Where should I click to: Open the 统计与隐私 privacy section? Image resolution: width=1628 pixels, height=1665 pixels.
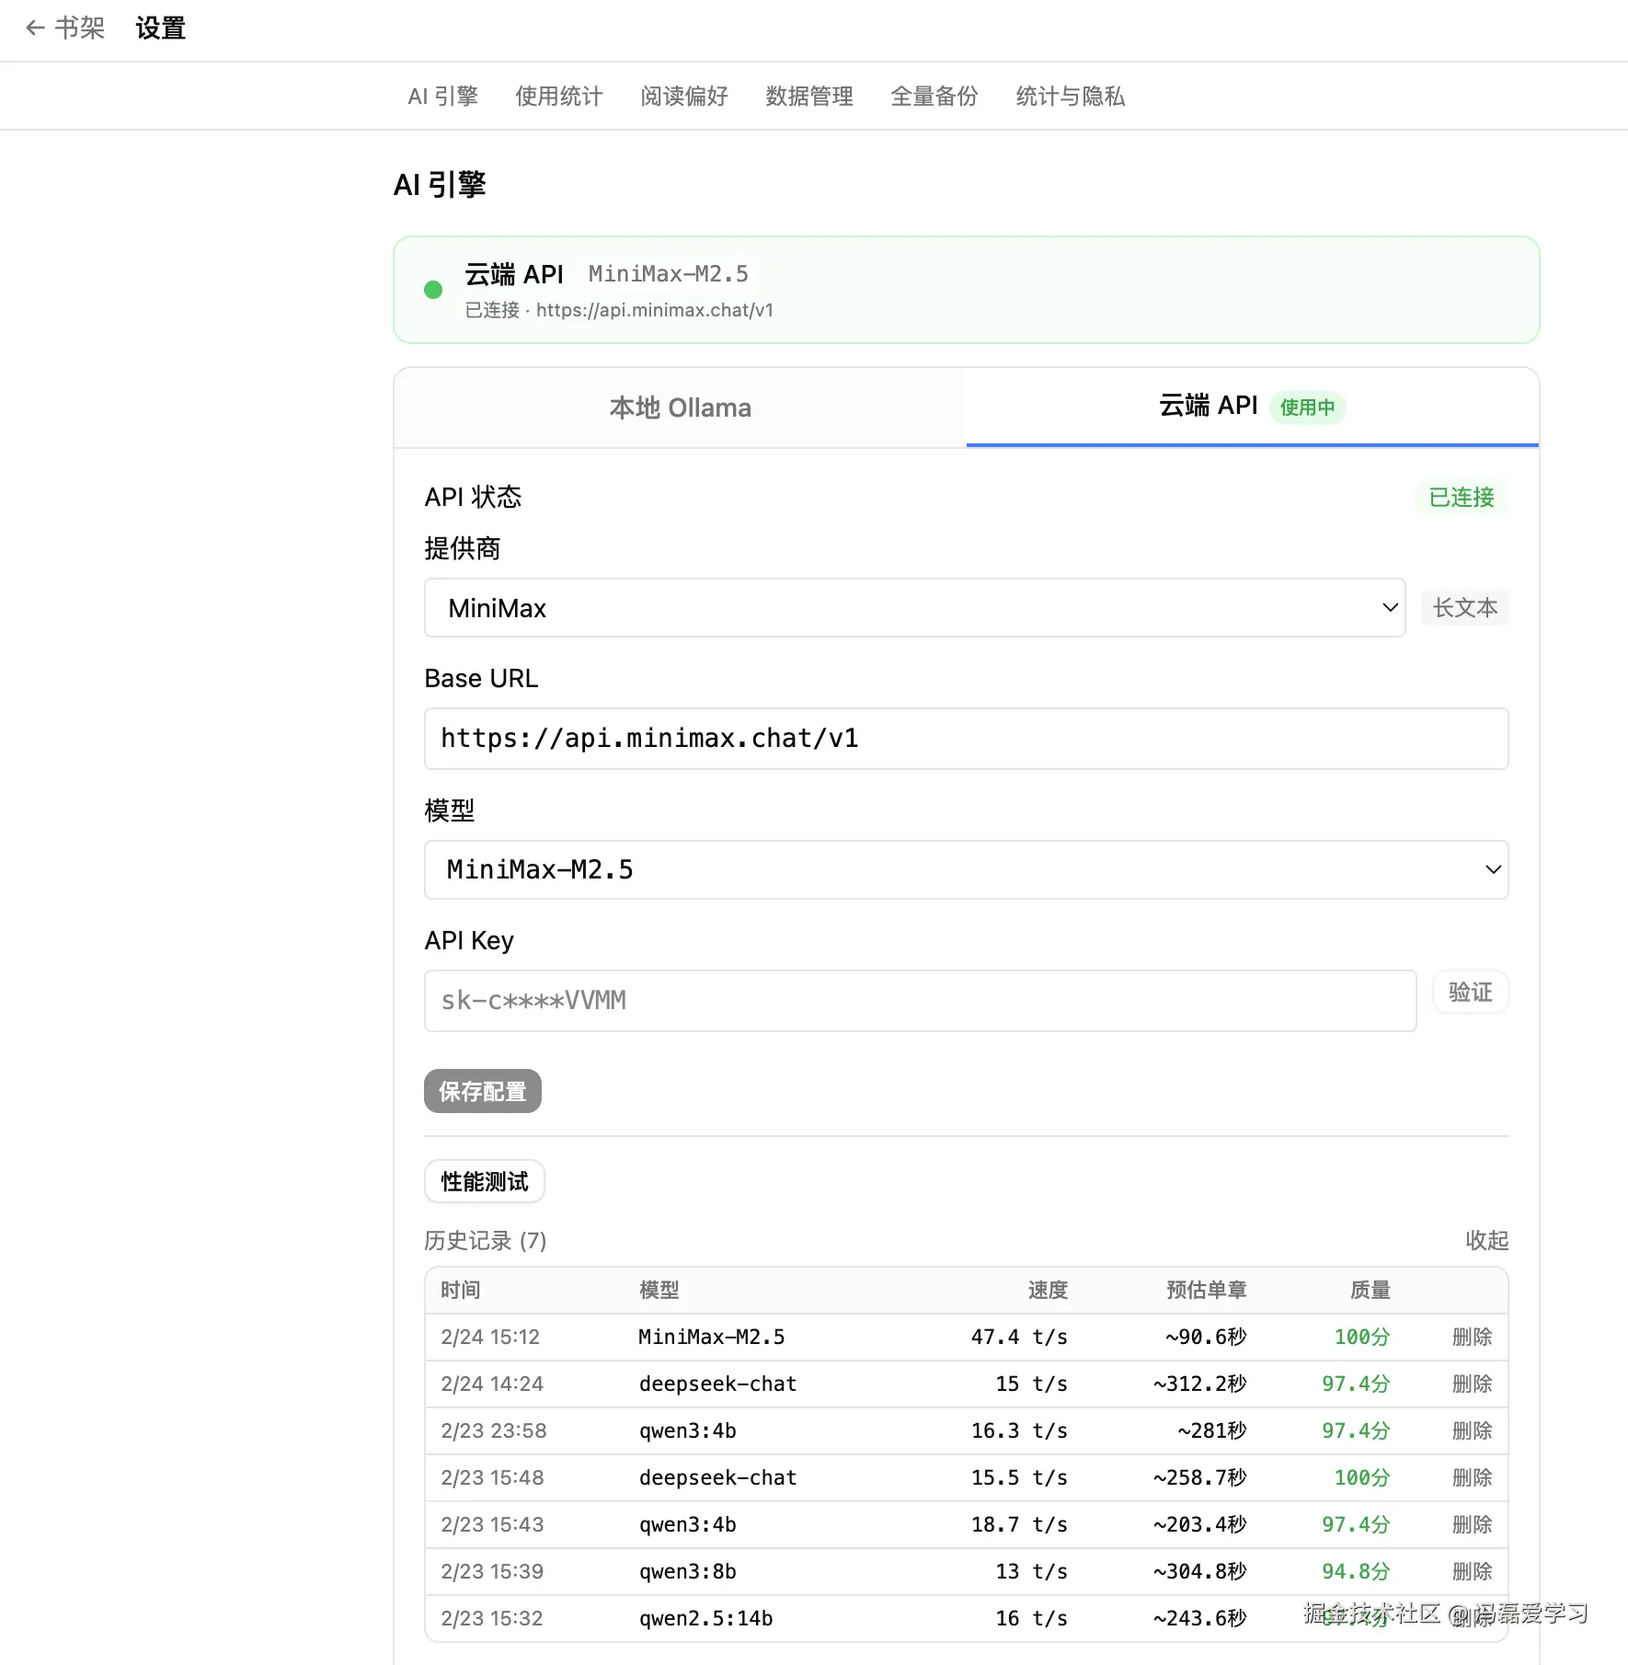pyautogui.click(x=1070, y=97)
